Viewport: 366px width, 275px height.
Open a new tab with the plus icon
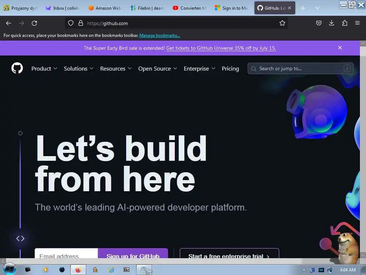[x=303, y=8]
